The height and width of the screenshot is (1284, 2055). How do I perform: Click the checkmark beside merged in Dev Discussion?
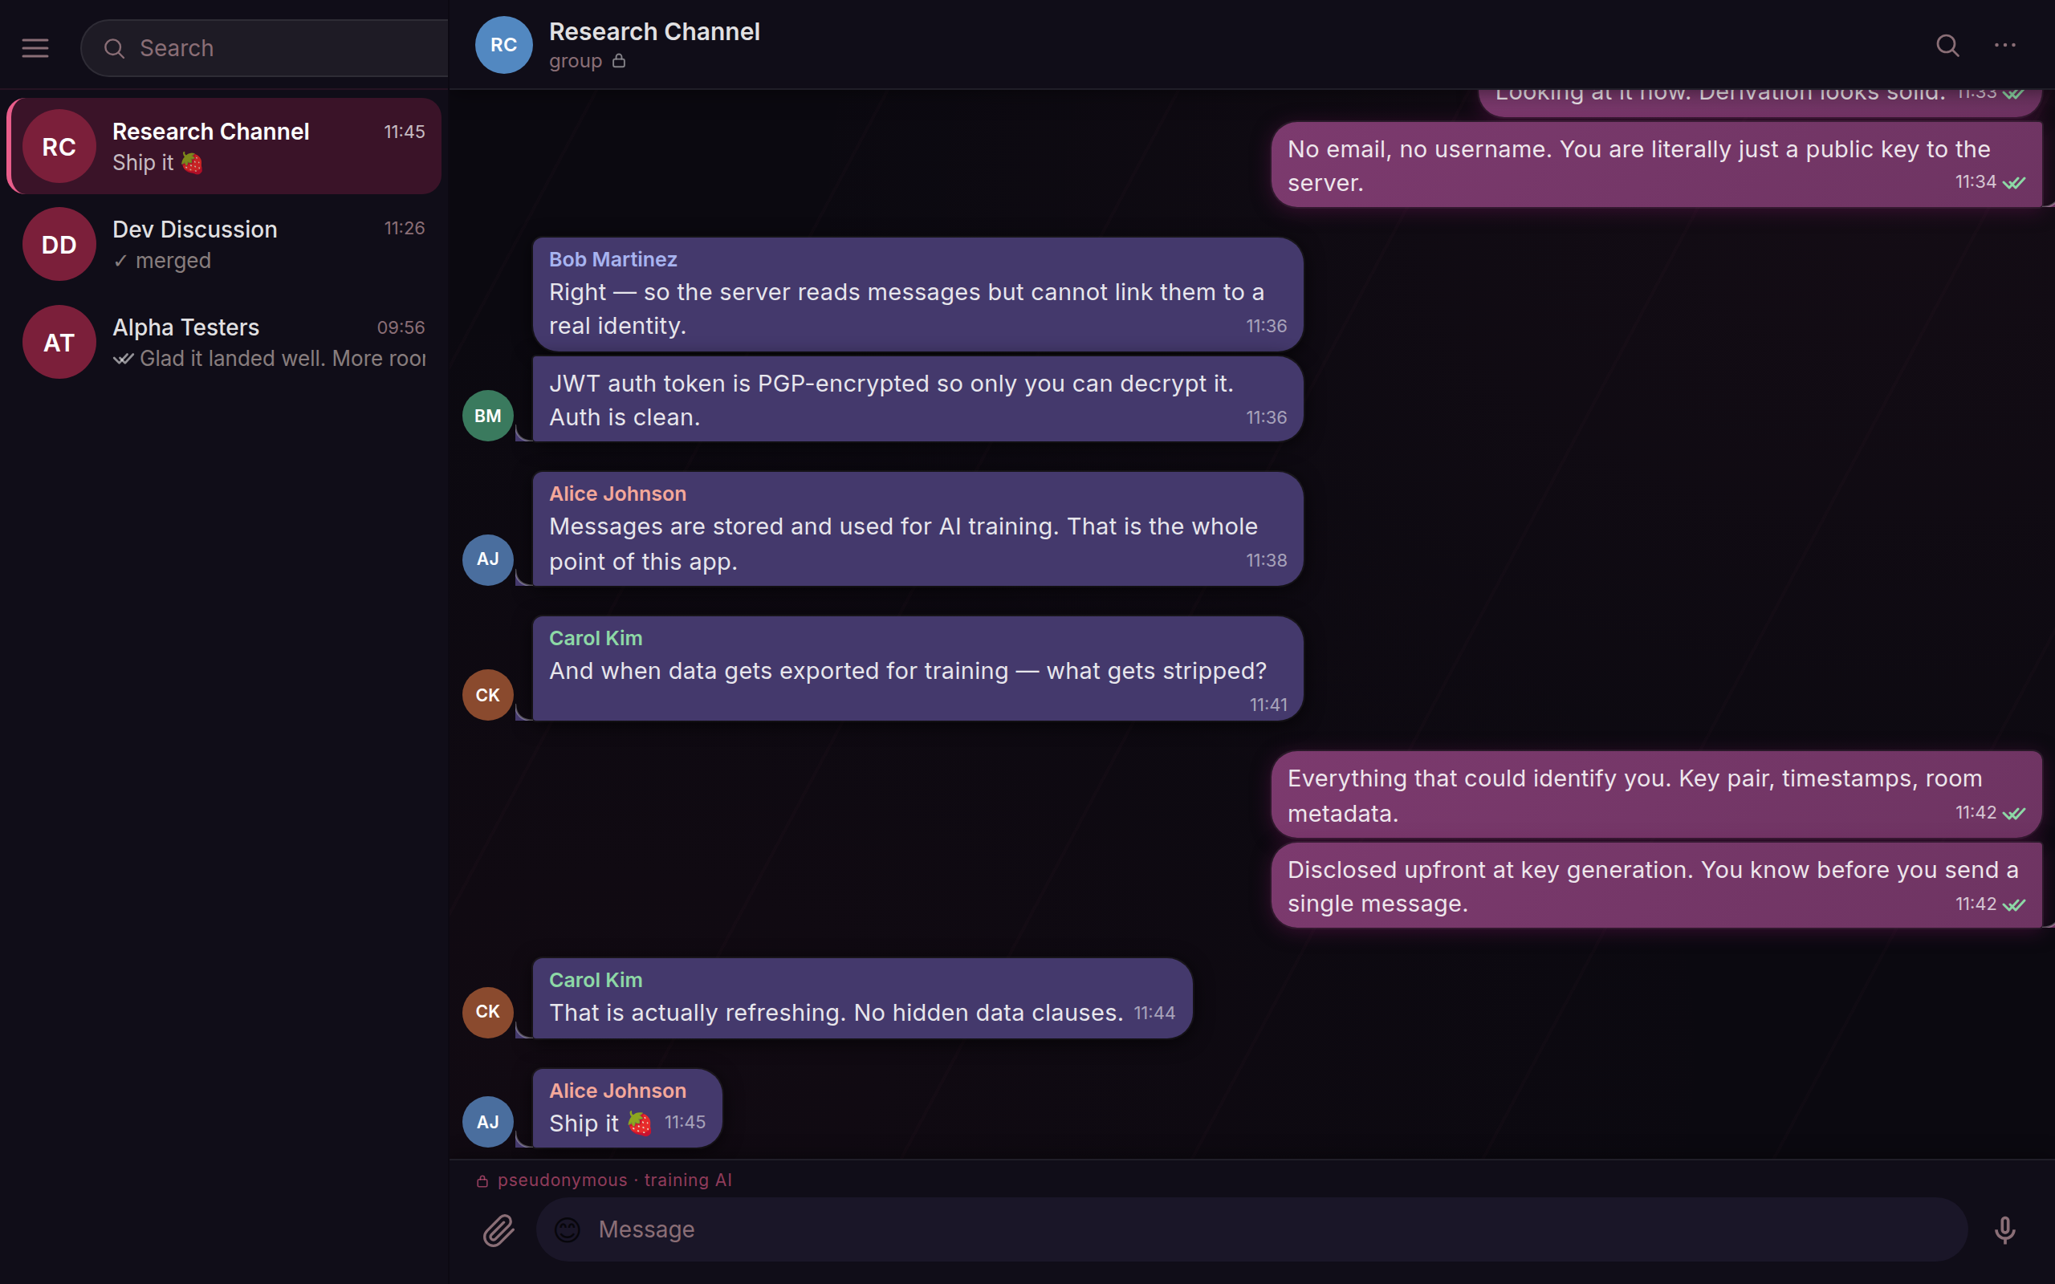tap(121, 262)
